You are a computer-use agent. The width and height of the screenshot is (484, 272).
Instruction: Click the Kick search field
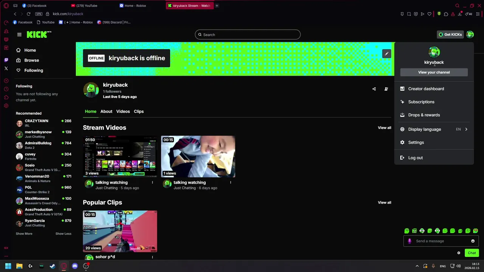click(248, 35)
